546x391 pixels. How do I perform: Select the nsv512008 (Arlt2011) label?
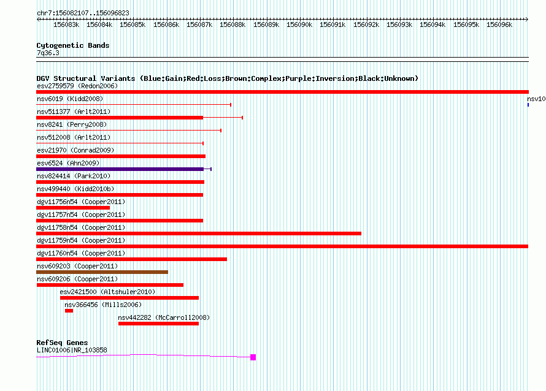point(74,137)
